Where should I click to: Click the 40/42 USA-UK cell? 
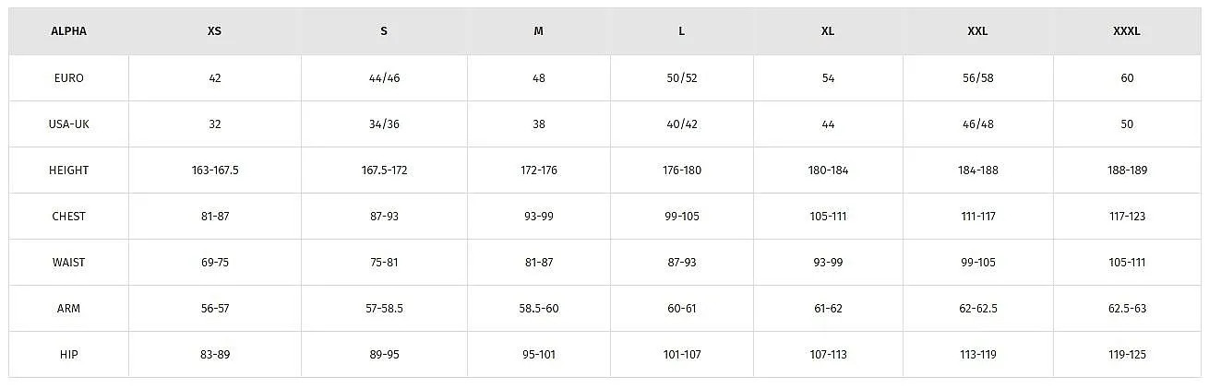682,124
